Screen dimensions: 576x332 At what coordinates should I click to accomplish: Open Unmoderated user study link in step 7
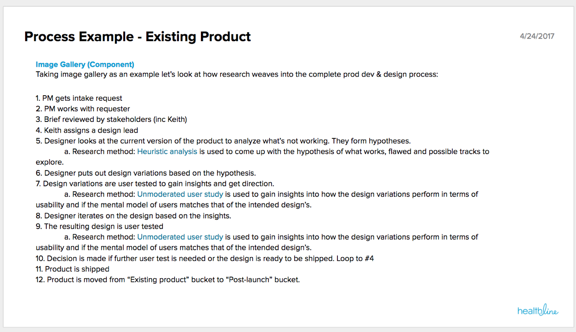[180, 194]
